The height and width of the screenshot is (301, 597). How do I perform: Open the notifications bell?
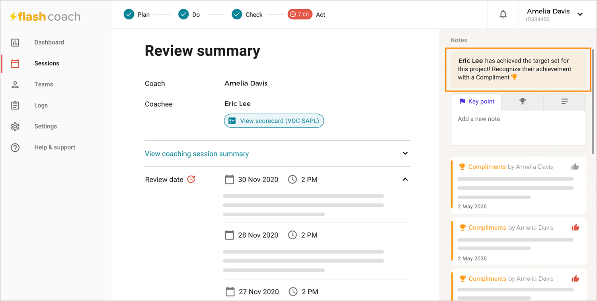(503, 15)
